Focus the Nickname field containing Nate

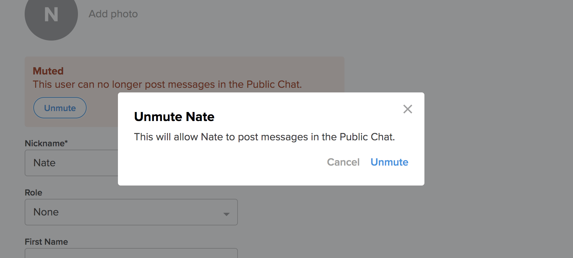click(x=72, y=163)
